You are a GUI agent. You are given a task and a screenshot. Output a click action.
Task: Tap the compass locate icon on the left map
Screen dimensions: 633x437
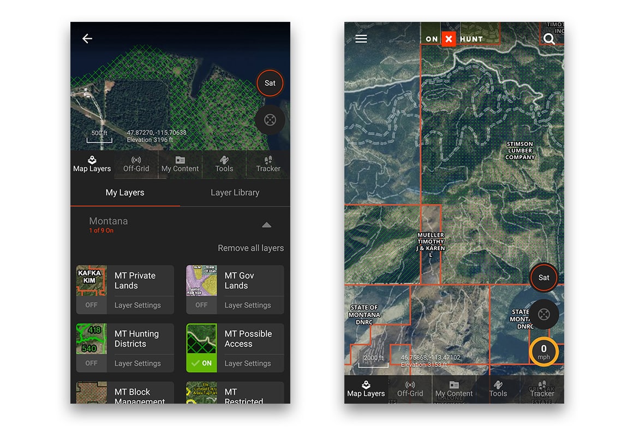[270, 120]
